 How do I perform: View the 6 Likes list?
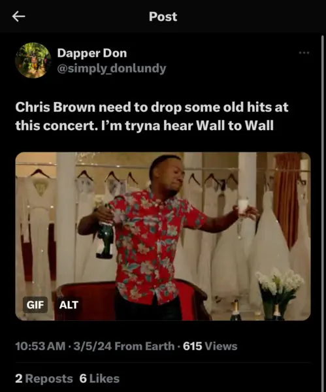click(99, 378)
